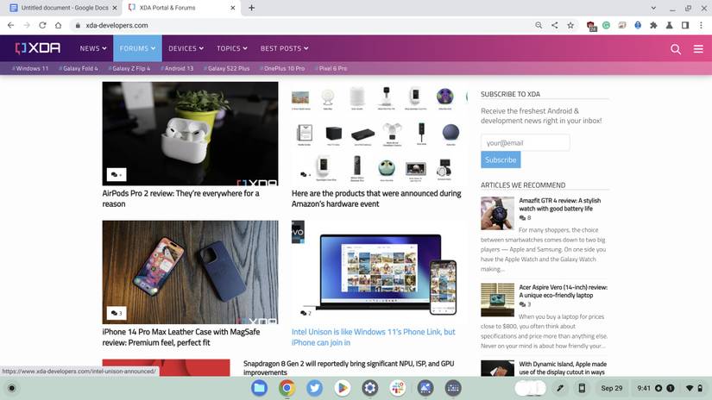Click the XDA logo in header
This screenshot has height=400, width=712.
click(x=38, y=48)
